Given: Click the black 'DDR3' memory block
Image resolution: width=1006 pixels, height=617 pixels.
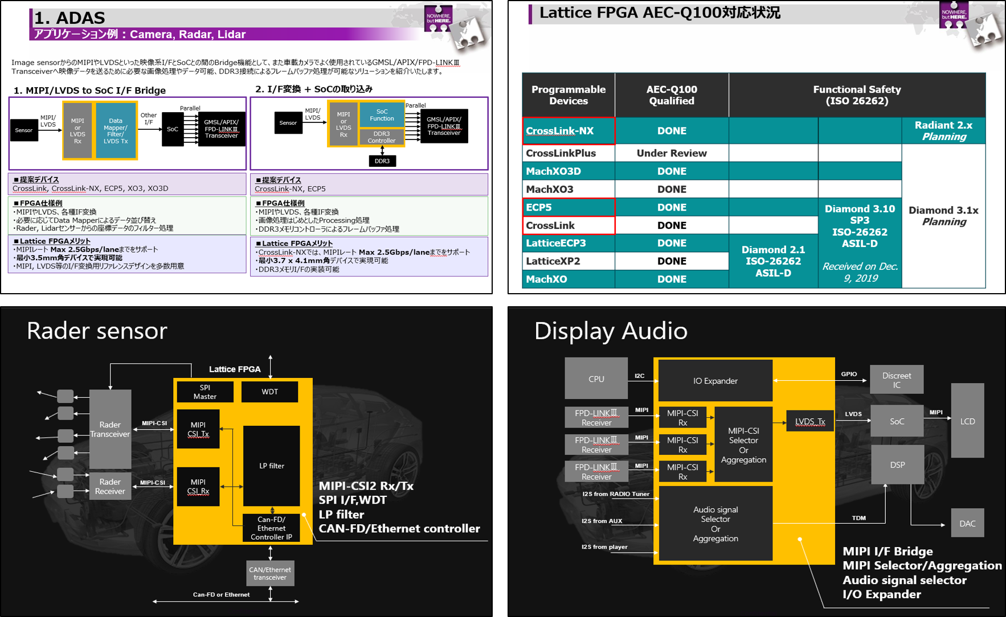Looking at the screenshot, I should [382, 161].
